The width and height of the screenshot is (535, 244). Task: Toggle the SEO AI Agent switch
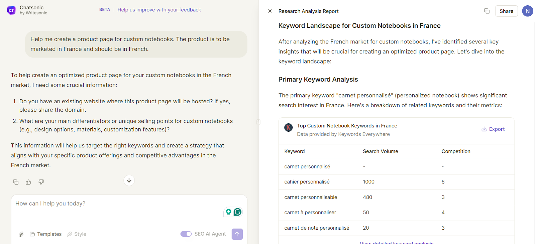[186, 234]
